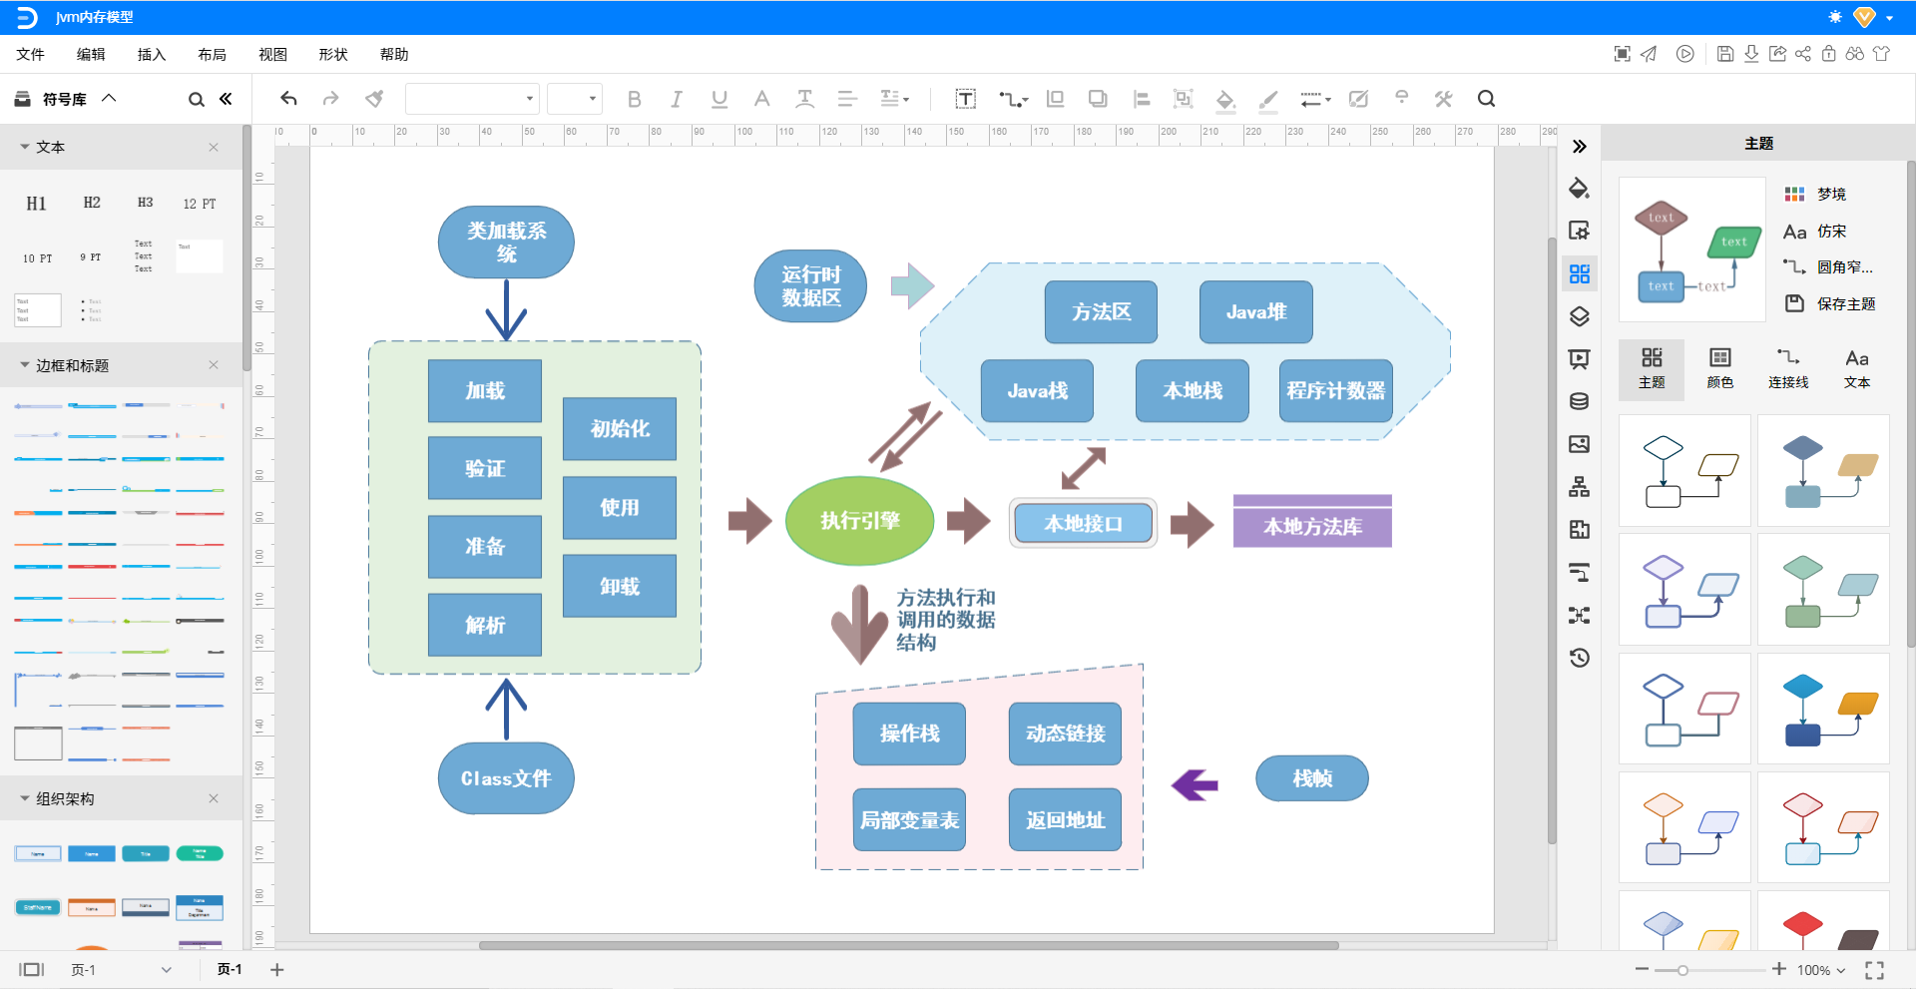Click the tools wrench icon
The image size is (1916, 989).
(1443, 99)
